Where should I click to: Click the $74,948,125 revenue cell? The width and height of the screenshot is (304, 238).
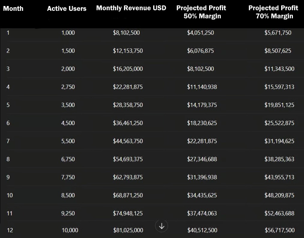click(x=128, y=213)
